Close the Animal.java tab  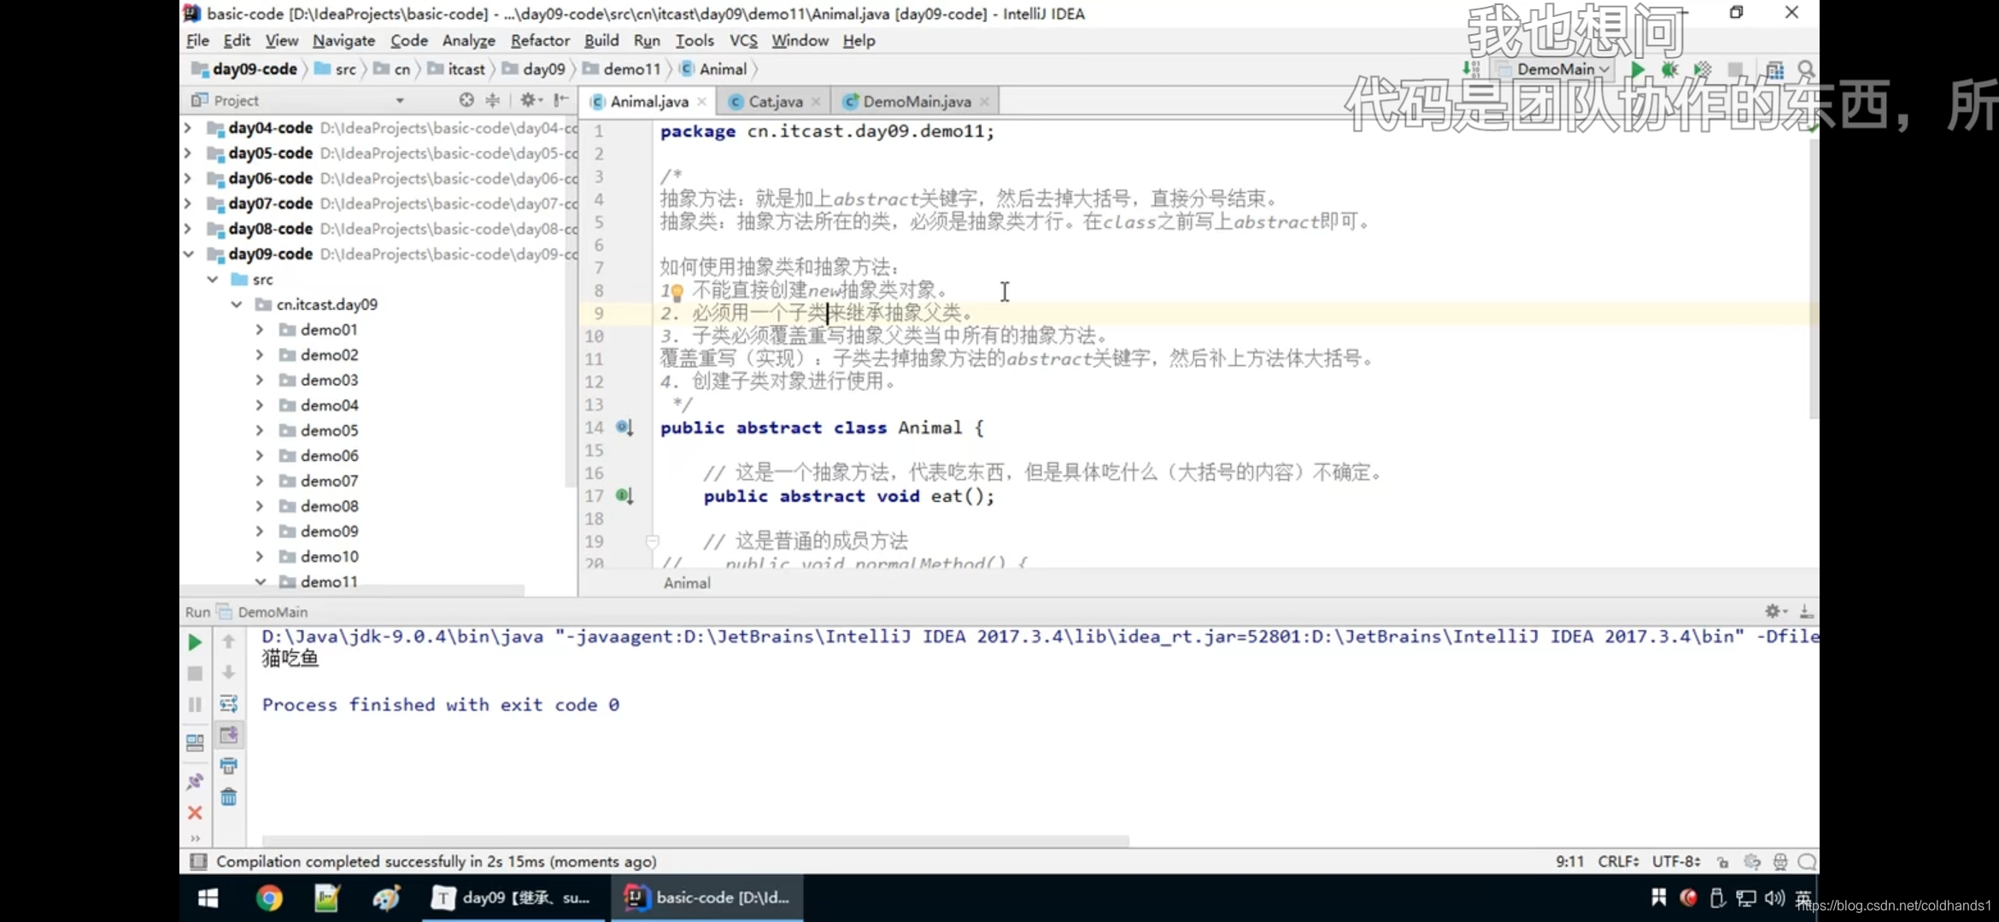pos(702,102)
